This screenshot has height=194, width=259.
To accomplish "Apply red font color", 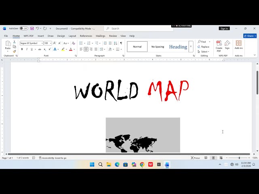I will click(x=71, y=49).
